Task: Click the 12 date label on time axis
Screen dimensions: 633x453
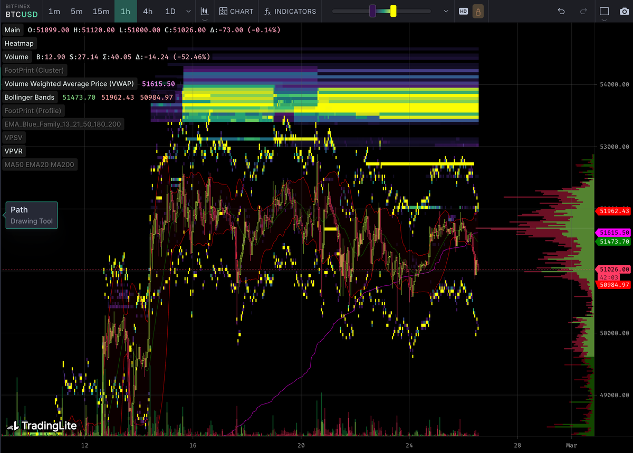Action: (84, 445)
